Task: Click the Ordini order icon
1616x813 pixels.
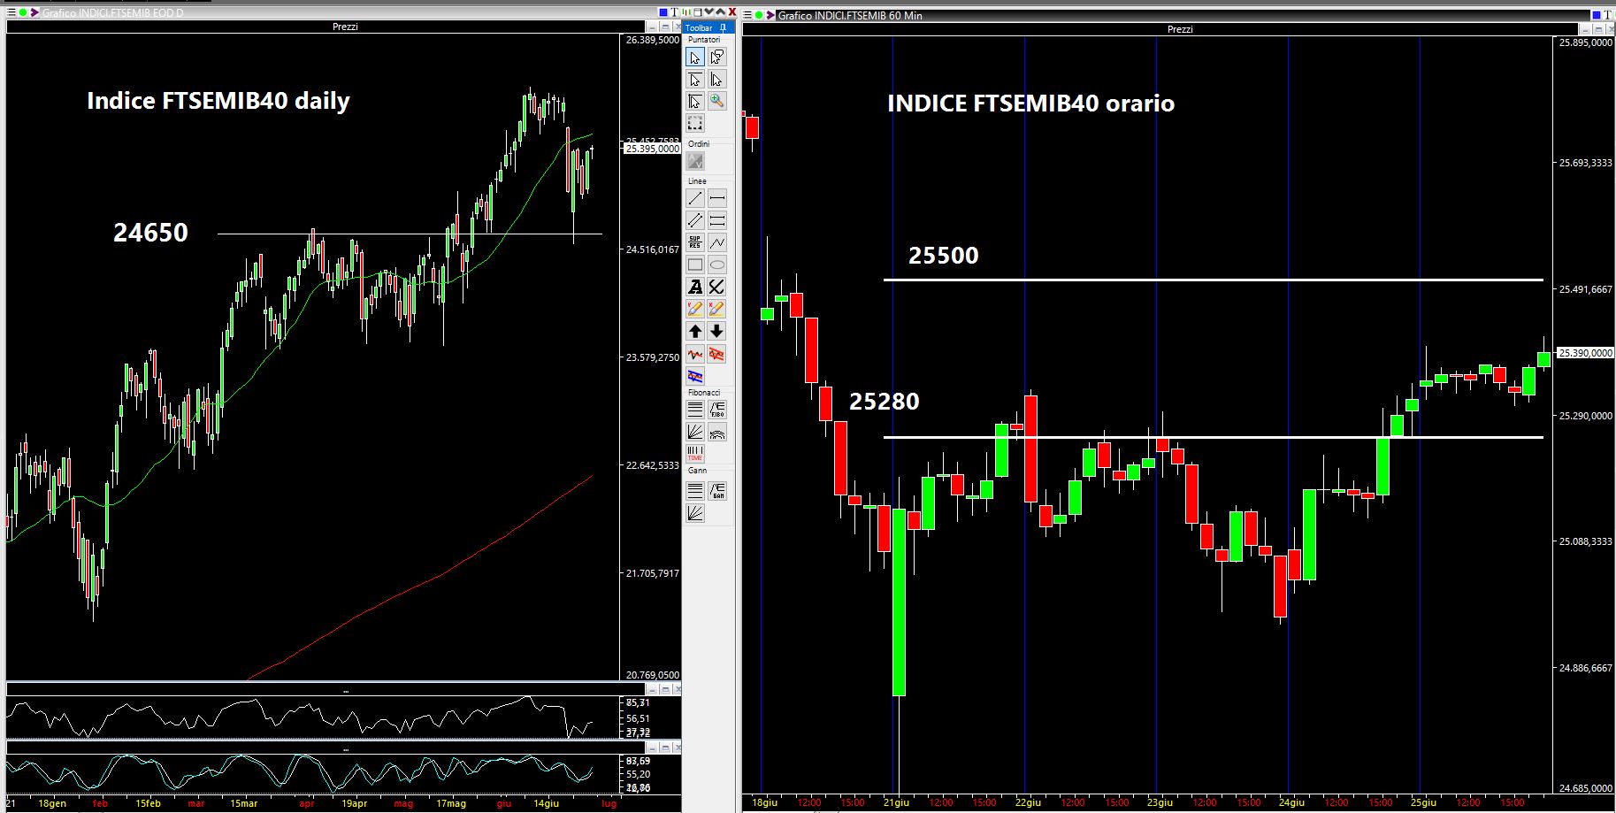Action: 695,161
